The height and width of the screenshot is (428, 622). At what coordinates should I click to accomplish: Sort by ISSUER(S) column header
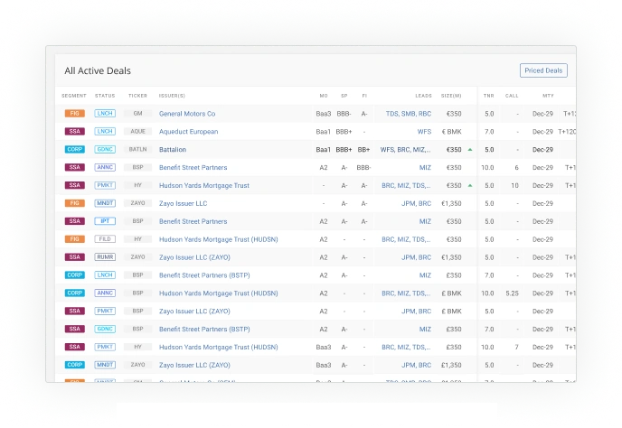(172, 96)
